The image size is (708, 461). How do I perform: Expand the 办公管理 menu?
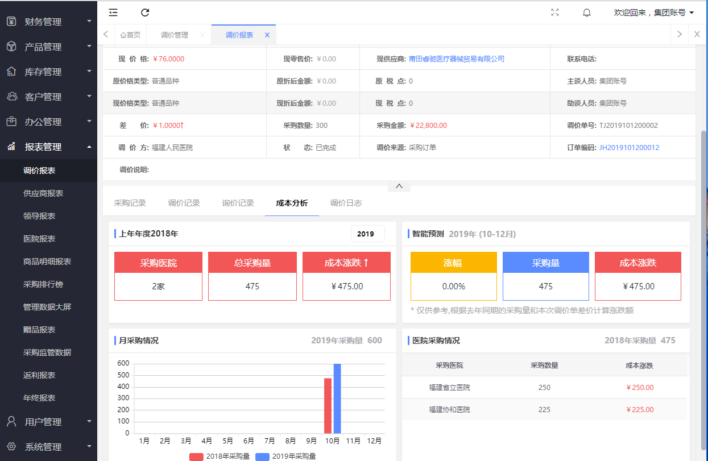coord(89,122)
